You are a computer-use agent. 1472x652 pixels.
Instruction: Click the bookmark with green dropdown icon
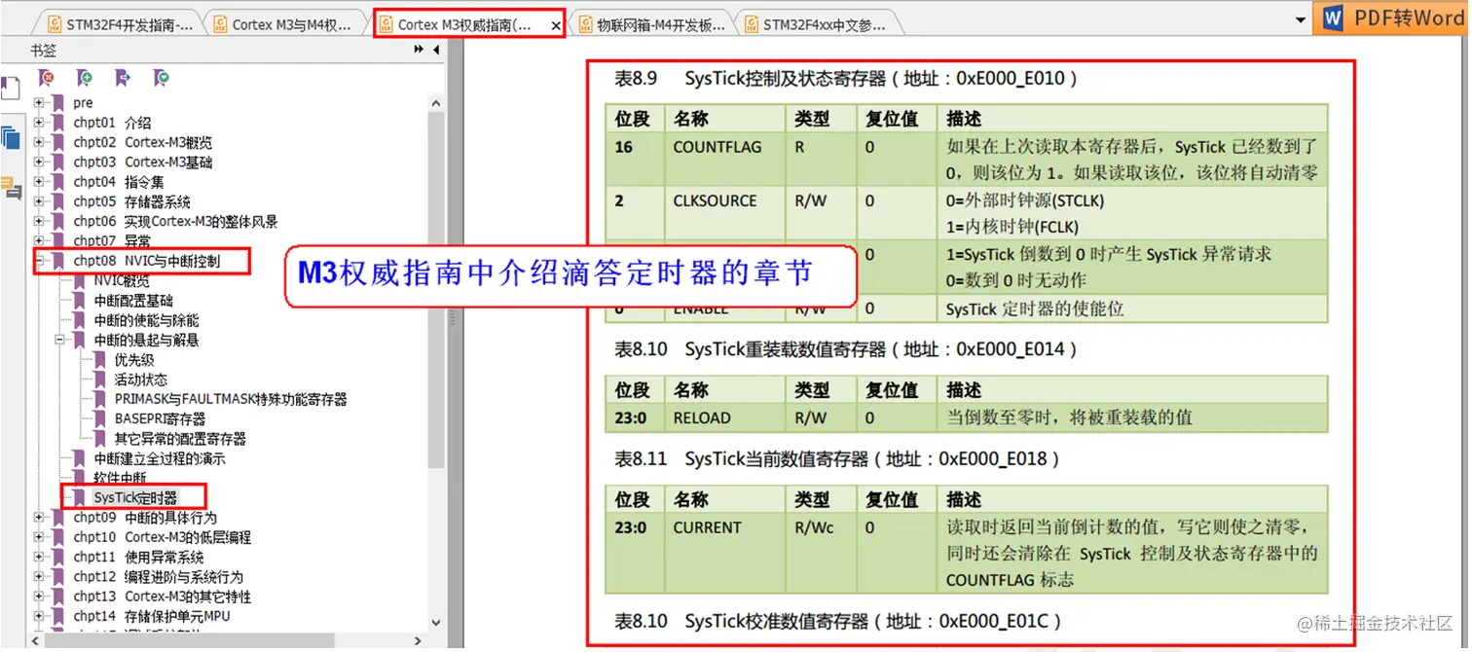click(162, 78)
